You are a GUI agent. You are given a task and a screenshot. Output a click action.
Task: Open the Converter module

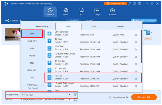point(50,12)
